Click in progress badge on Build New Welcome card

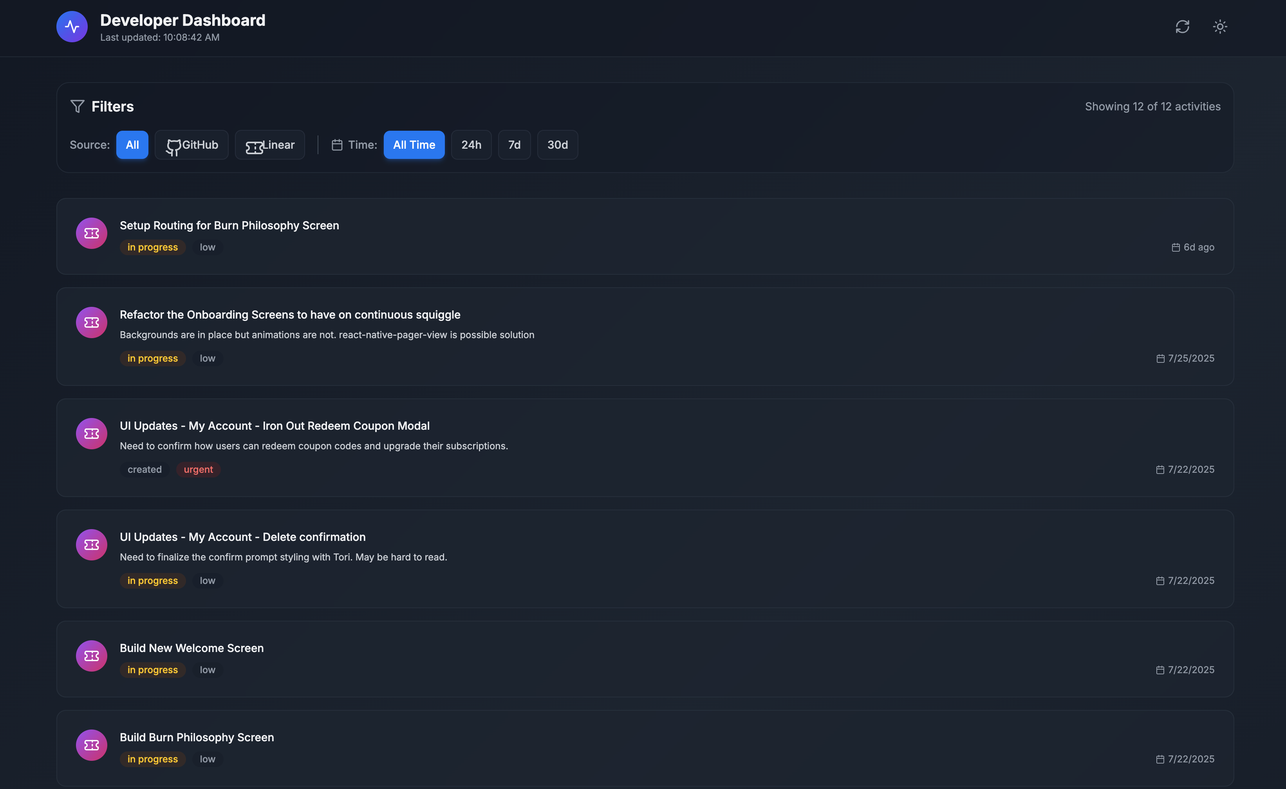pos(152,670)
